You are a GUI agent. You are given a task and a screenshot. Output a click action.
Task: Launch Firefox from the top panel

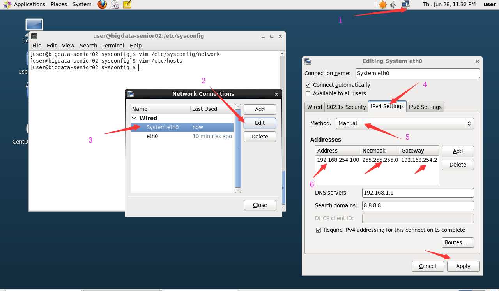click(x=102, y=4)
